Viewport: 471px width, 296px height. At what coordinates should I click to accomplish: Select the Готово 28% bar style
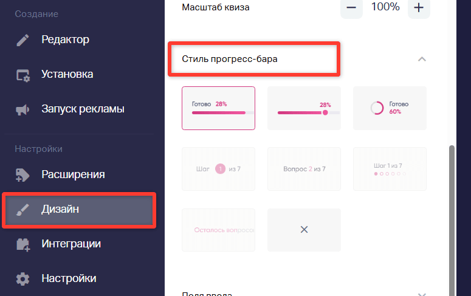pyautogui.click(x=218, y=108)
